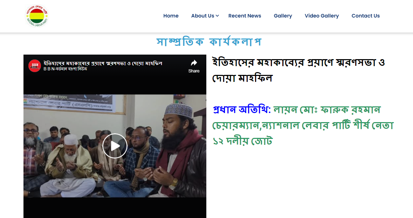Click the blue প্রধান অতিথি label
This screenshot has width=413, height=218.
[242, 110]
